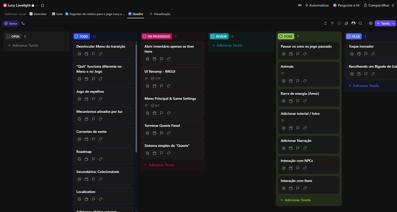This screenshot has width=397, height=212.
Task: Open the Compartilhar sharing dialog
Action: pos(379,5)
